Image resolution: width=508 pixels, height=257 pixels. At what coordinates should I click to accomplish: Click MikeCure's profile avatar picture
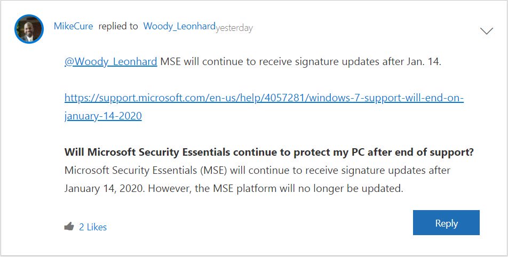point(29,29)
